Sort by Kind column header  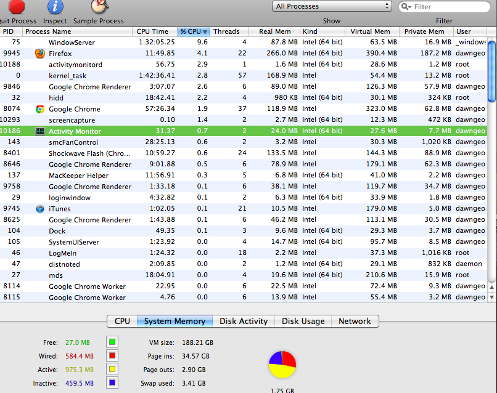[x=322, y=31]
